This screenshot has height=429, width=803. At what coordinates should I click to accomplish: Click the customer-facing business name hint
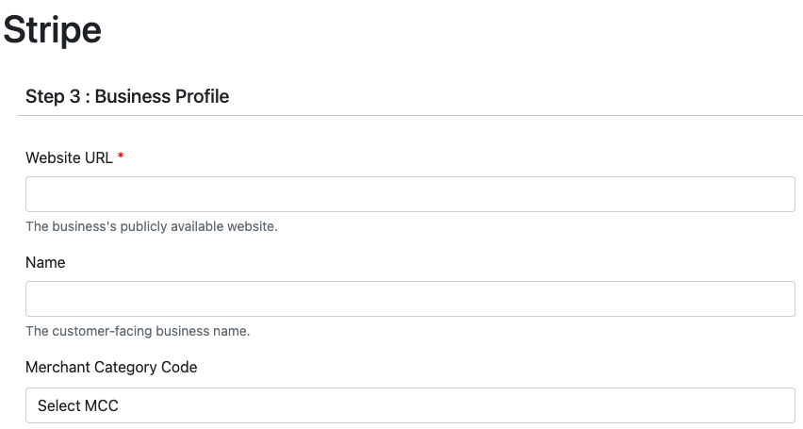[x=138, y=331]
